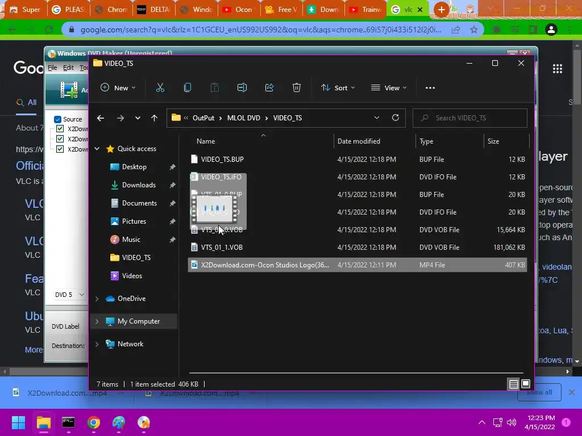The image size is (582, 436).
Task: Open the Windows Start menu
Action: pyautogui.click(x=18, y=422)
